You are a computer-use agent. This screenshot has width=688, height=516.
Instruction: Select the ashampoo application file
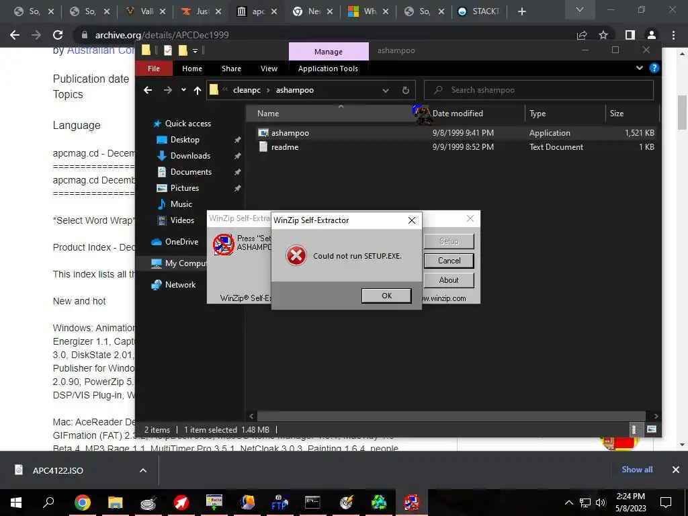(x=290, y=133)
